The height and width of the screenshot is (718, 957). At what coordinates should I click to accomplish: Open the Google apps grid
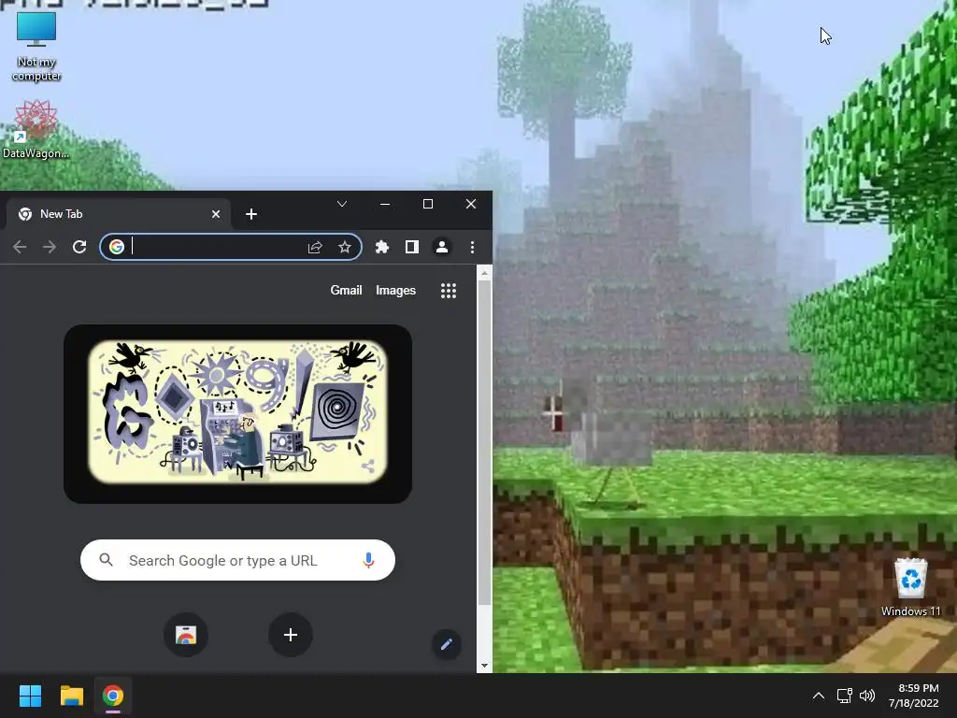click(x=449, y=291)
